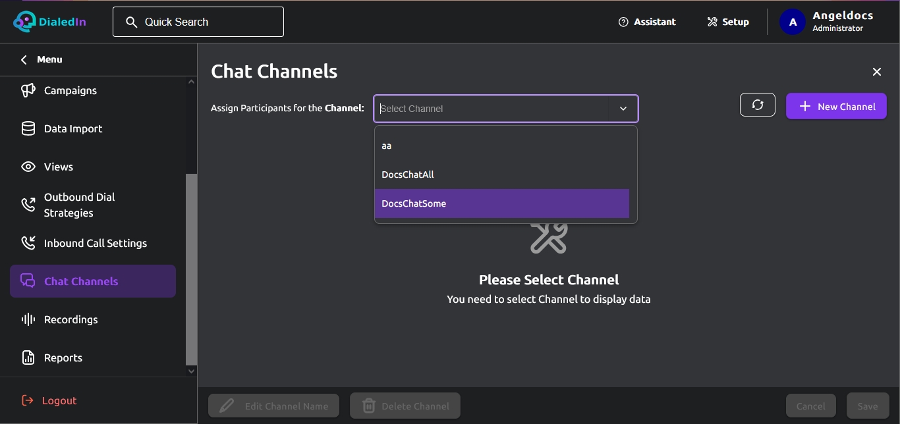This screenshot has width=900, height=424.
Task: Log out via the Logout link
Action: click(x=59, y=400)
